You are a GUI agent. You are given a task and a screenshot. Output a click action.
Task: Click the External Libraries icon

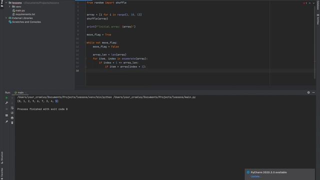coord(10,18)
